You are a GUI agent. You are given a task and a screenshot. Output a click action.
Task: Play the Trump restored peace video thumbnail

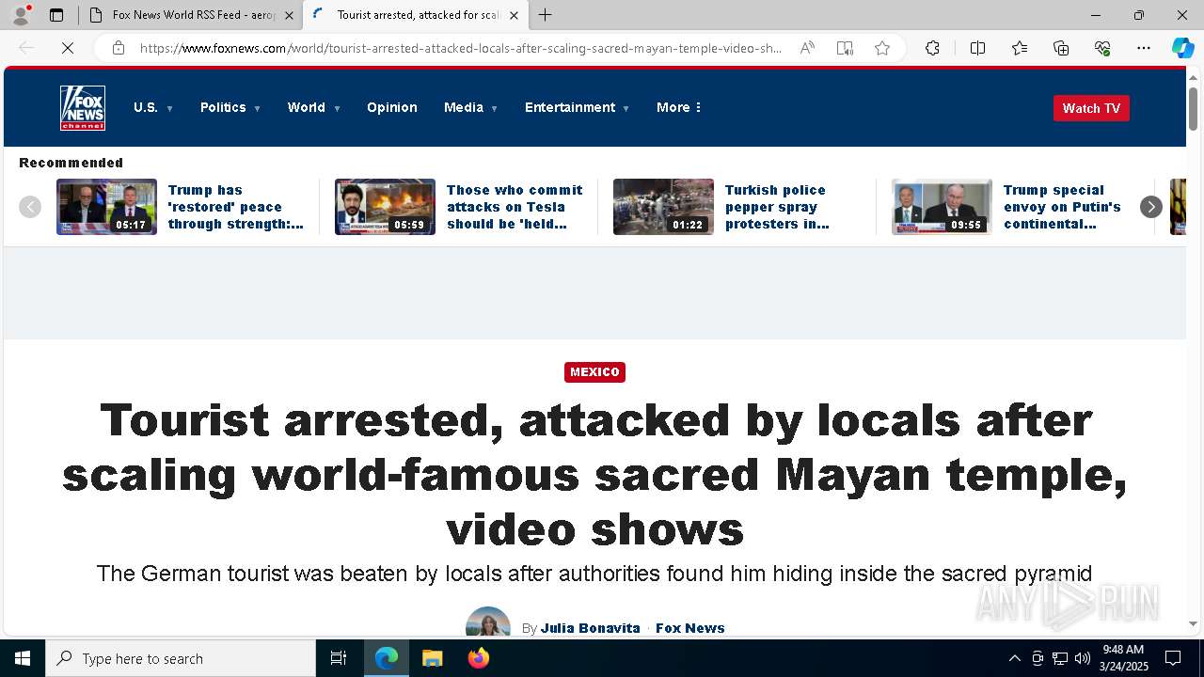coord(106,207)
